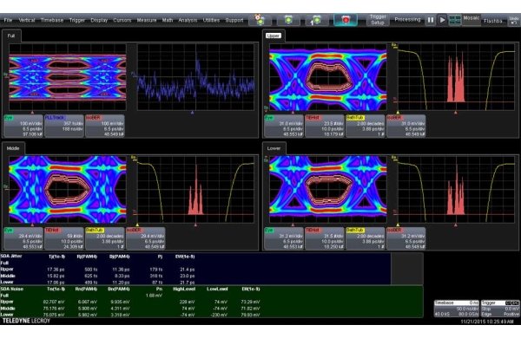Click the Undo icon in toolbar
The image size is (521, 338).
pyautogui.click(x=514, y=20)
